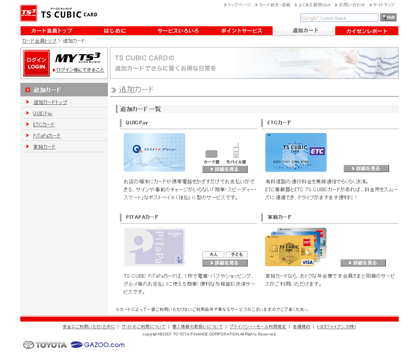
Task: Select the PiTaPa 子ども (child) button
Action: pos(237,254)
